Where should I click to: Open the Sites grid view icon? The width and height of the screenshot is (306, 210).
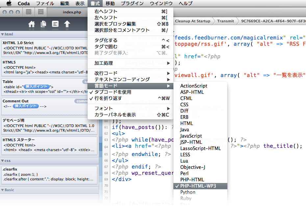28,12
